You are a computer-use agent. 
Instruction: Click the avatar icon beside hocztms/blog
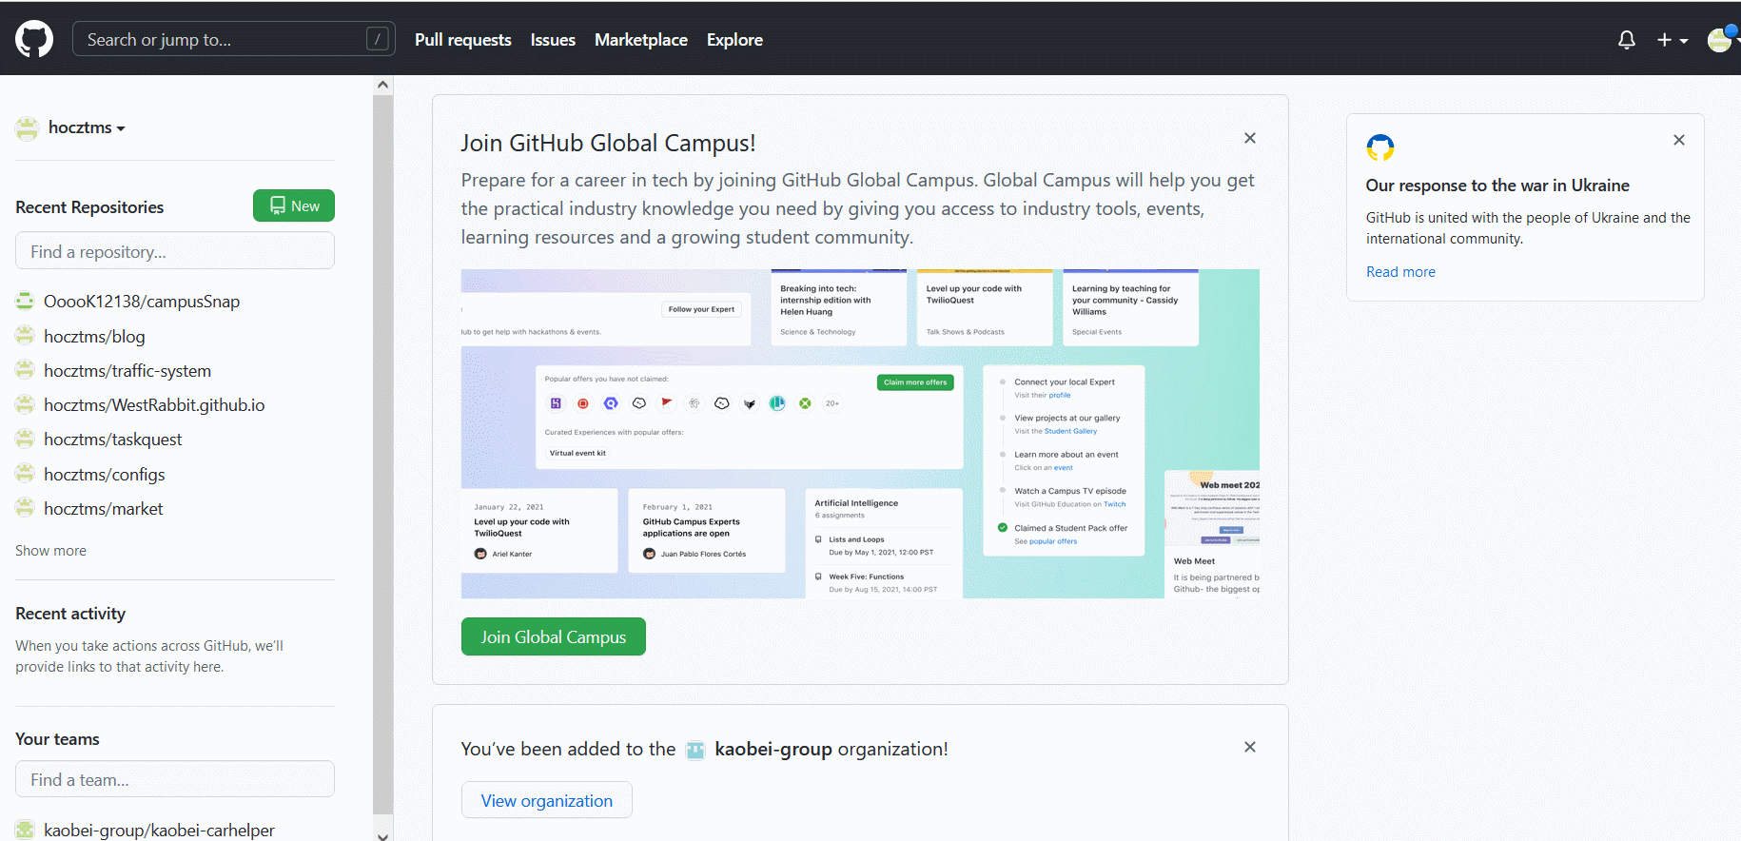25,336
